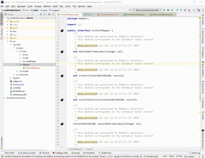
Task: Open the Redis Servers side tool window
Action: point(203,88)
